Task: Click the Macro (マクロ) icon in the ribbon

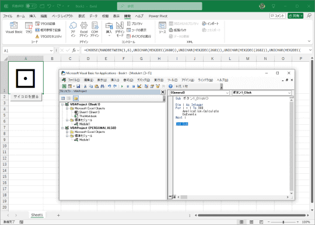Action: pyautogui.click(x=29, y=28)
